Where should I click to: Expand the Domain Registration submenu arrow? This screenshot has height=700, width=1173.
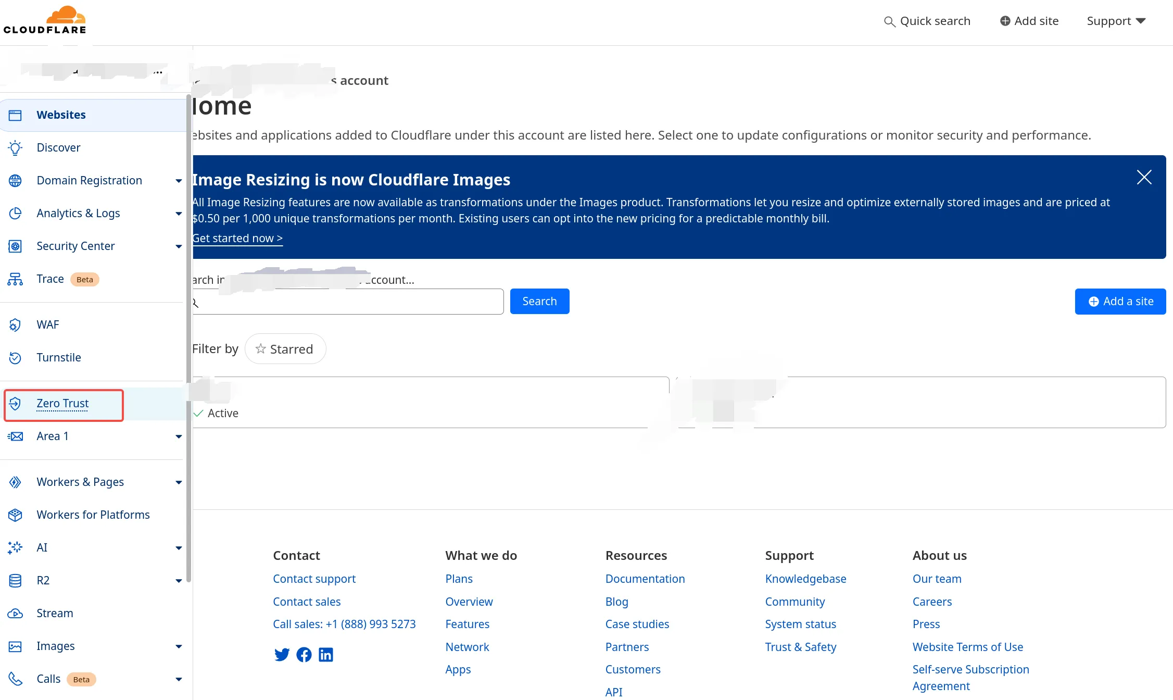(179, 181)
